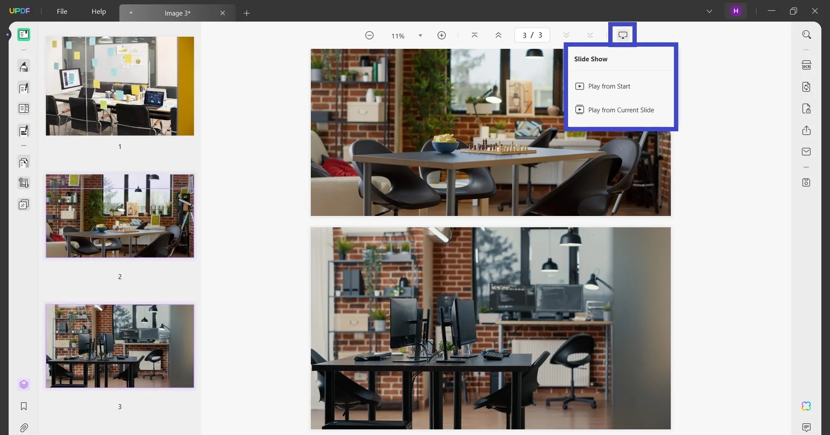Select page 2 thumbnail

coord(120,216)
